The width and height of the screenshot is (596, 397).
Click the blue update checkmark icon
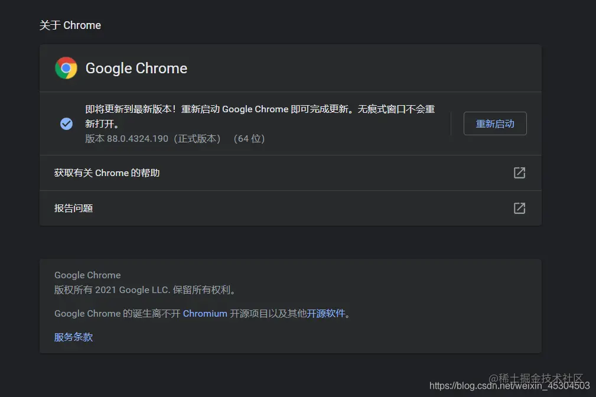click(67, 123)
